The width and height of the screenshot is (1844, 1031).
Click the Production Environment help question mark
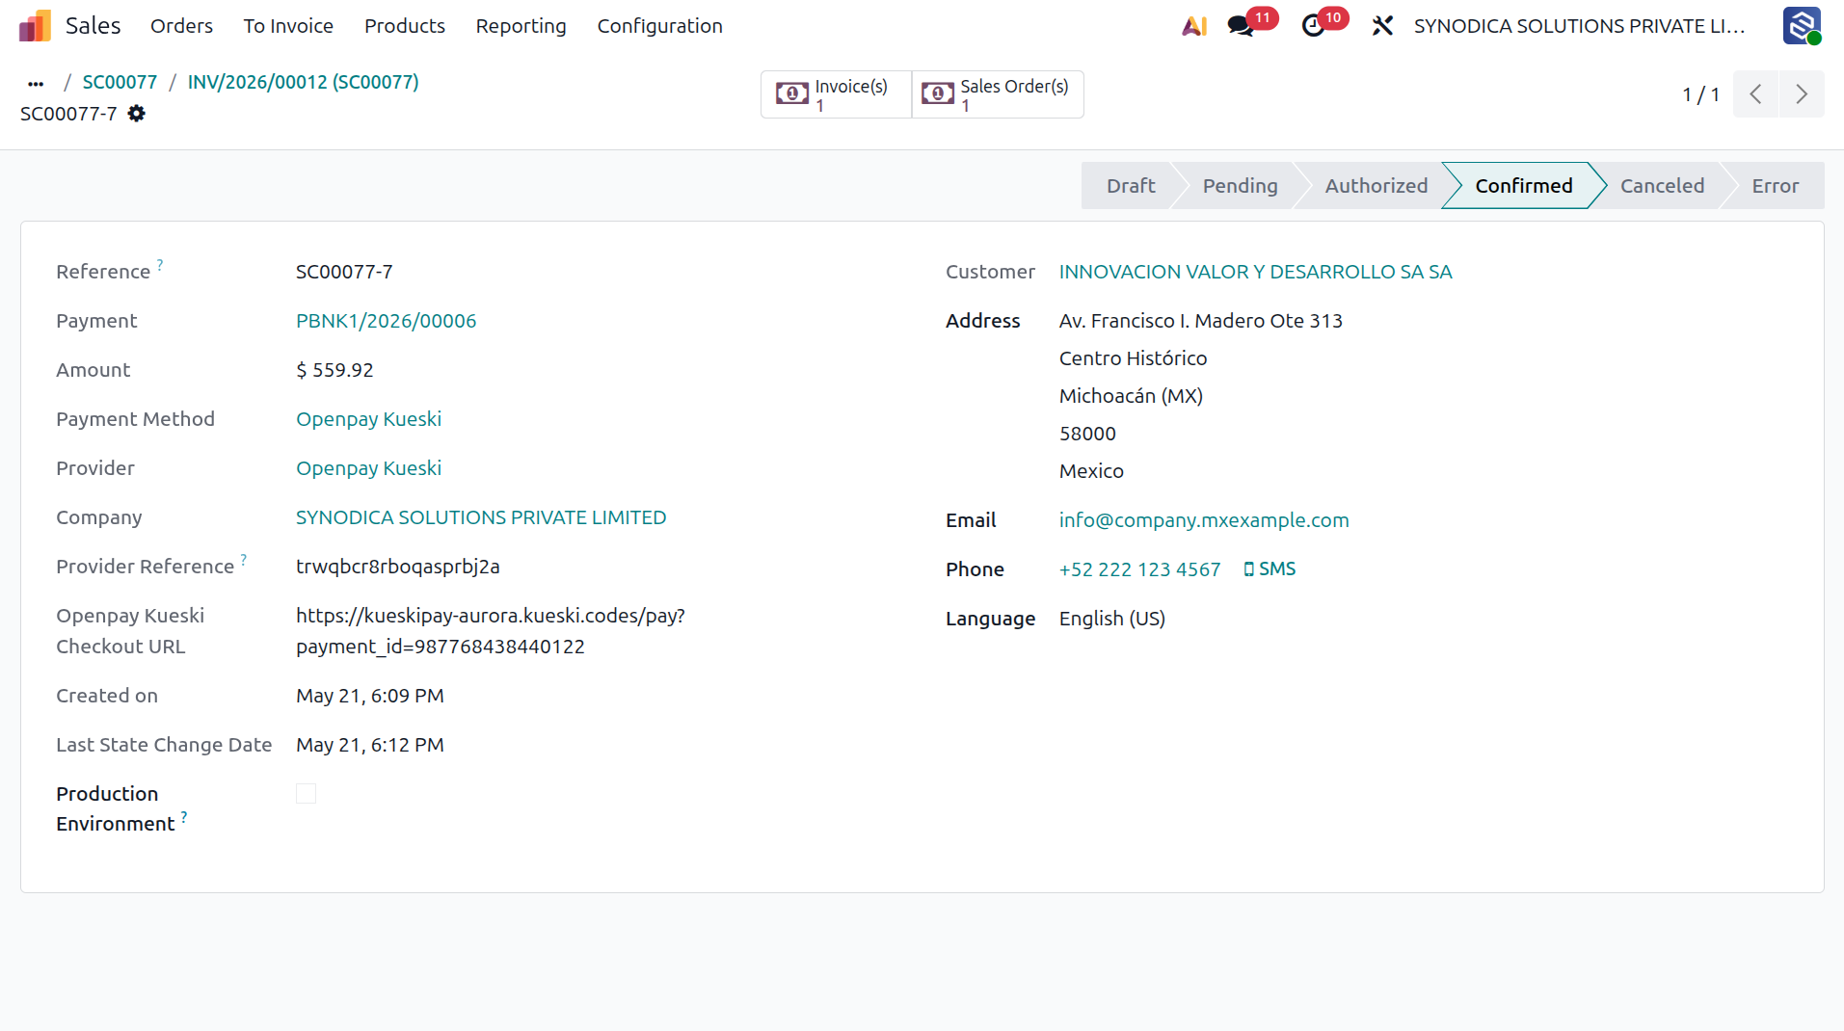point(184,816)
